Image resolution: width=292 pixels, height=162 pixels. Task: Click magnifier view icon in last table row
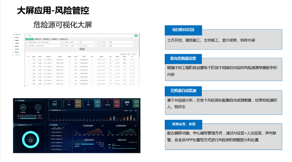pyautogui.click(x=131, y=84)
